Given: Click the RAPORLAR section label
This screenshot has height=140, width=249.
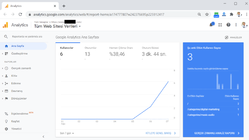Looking at the screenshot, I should [10, 62].
